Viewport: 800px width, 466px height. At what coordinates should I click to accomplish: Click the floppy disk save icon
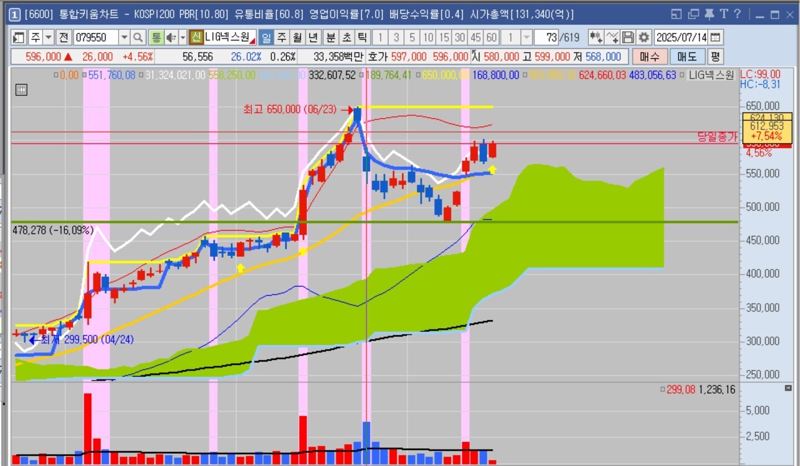(628, 38)
